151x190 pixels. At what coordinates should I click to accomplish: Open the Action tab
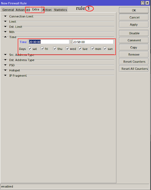tap(47, 10)
